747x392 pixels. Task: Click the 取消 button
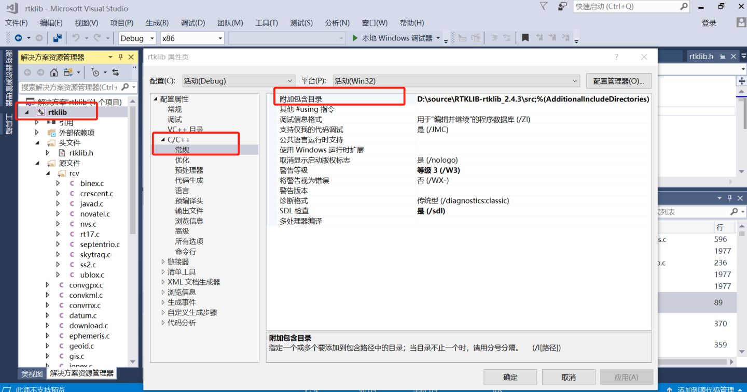tap(569, 377)
